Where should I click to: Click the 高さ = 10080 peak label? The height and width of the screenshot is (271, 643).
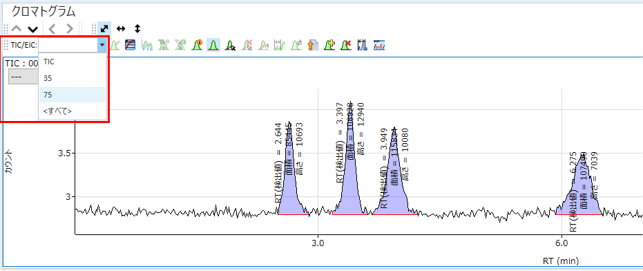[x=405, y=154]
